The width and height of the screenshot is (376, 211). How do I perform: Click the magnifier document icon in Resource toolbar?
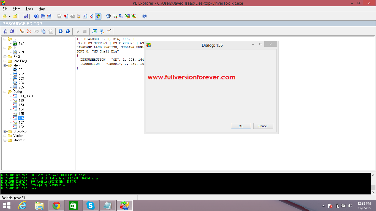tap(102, 31)
